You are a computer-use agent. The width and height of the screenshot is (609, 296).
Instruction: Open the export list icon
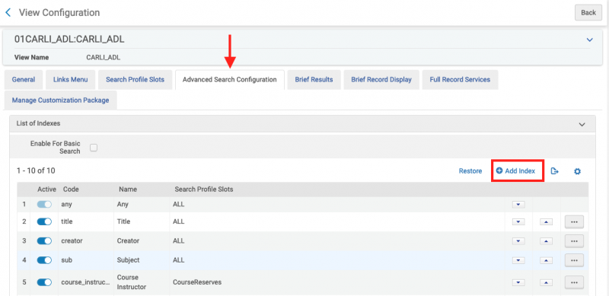coord(555,171)
